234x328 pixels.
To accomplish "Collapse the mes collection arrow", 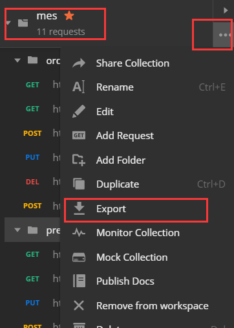I will [8, 23].
